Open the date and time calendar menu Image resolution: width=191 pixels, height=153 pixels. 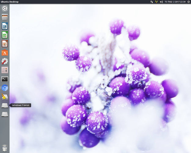(x=175, y=2)
